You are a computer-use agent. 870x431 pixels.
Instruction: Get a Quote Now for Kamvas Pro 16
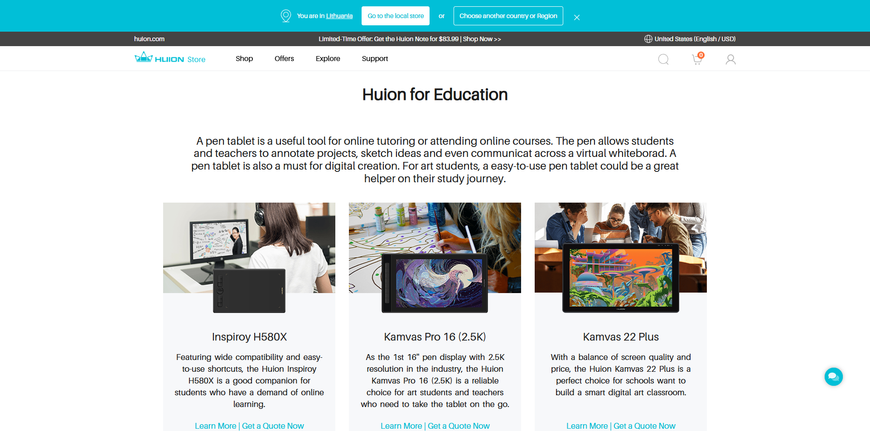pos(459,426)
